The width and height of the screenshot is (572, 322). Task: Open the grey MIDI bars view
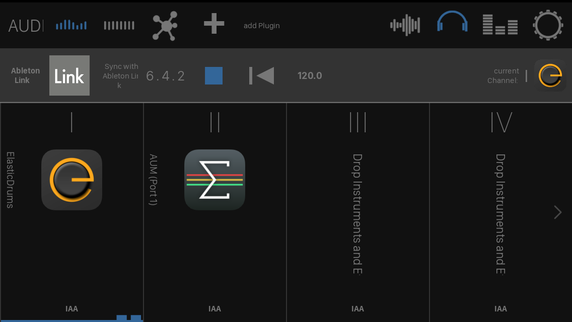click(119, 25)
